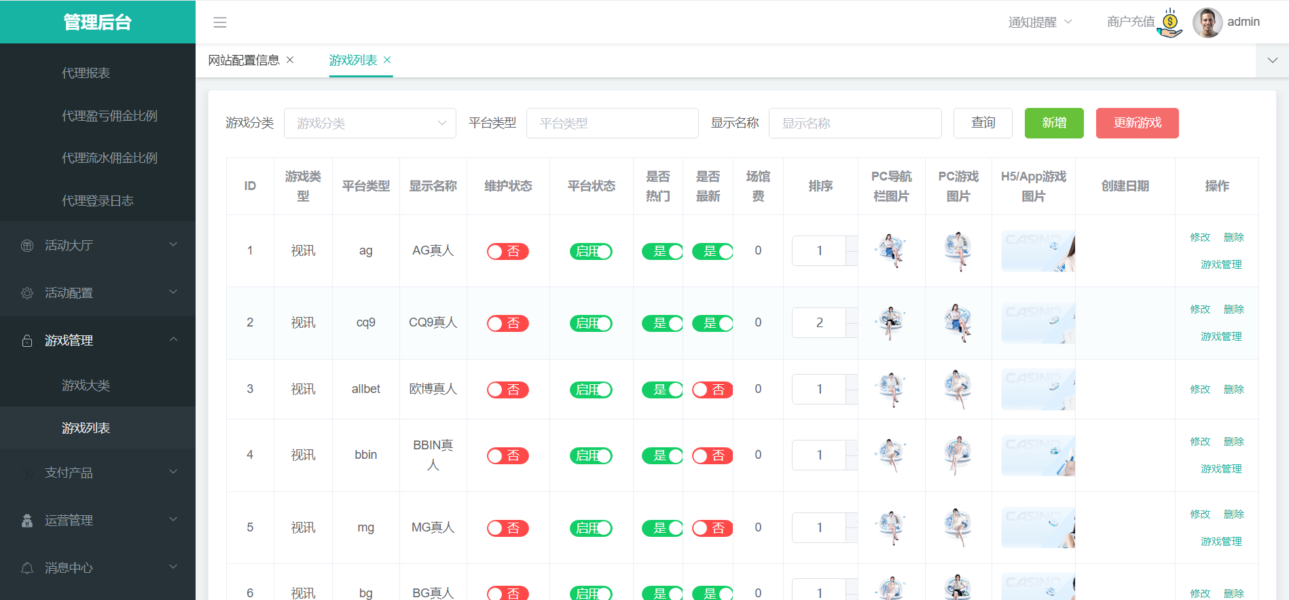
Task: Open the 游戏分类 dropdown
Action: click(369, 124)
